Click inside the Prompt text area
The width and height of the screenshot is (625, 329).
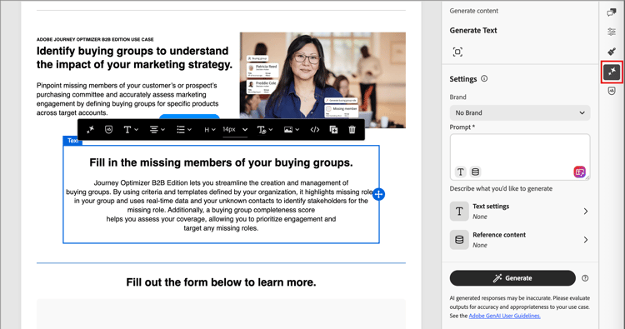tap(520, 157)
